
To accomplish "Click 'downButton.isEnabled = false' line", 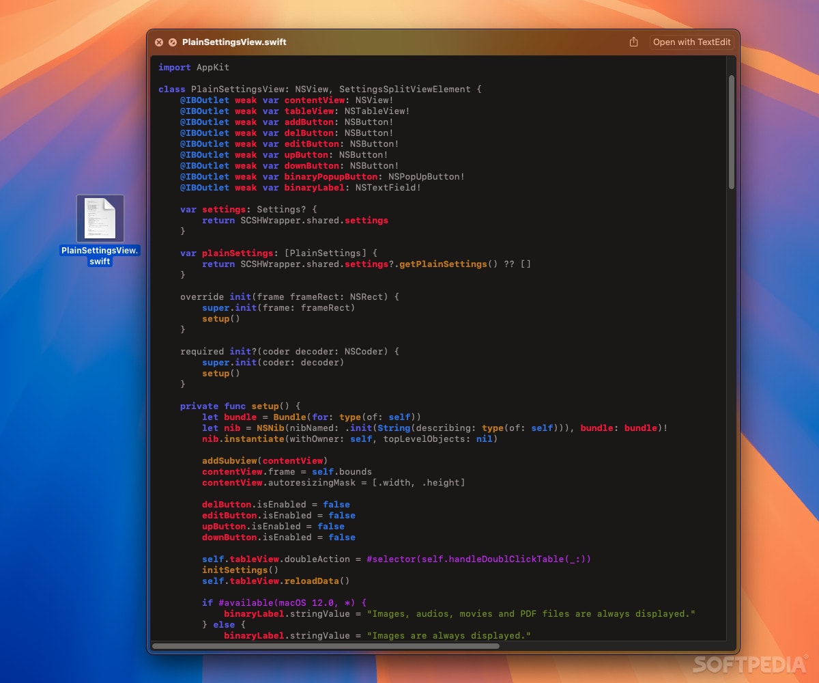I will pyautogui.click(x=278, y=538).
